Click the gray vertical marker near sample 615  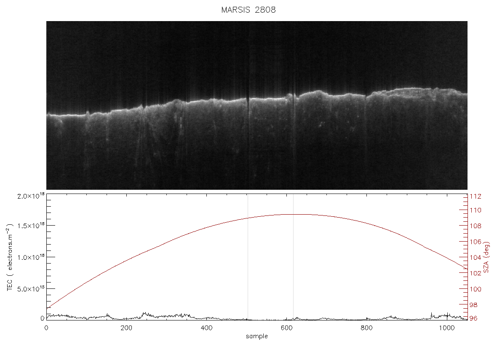tap(293, 257)
